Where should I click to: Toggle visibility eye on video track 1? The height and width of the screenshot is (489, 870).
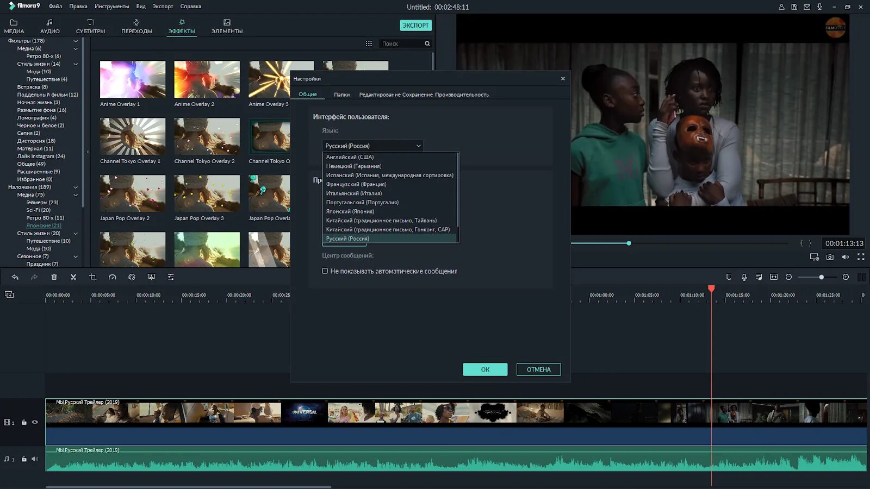pos(35,422)
